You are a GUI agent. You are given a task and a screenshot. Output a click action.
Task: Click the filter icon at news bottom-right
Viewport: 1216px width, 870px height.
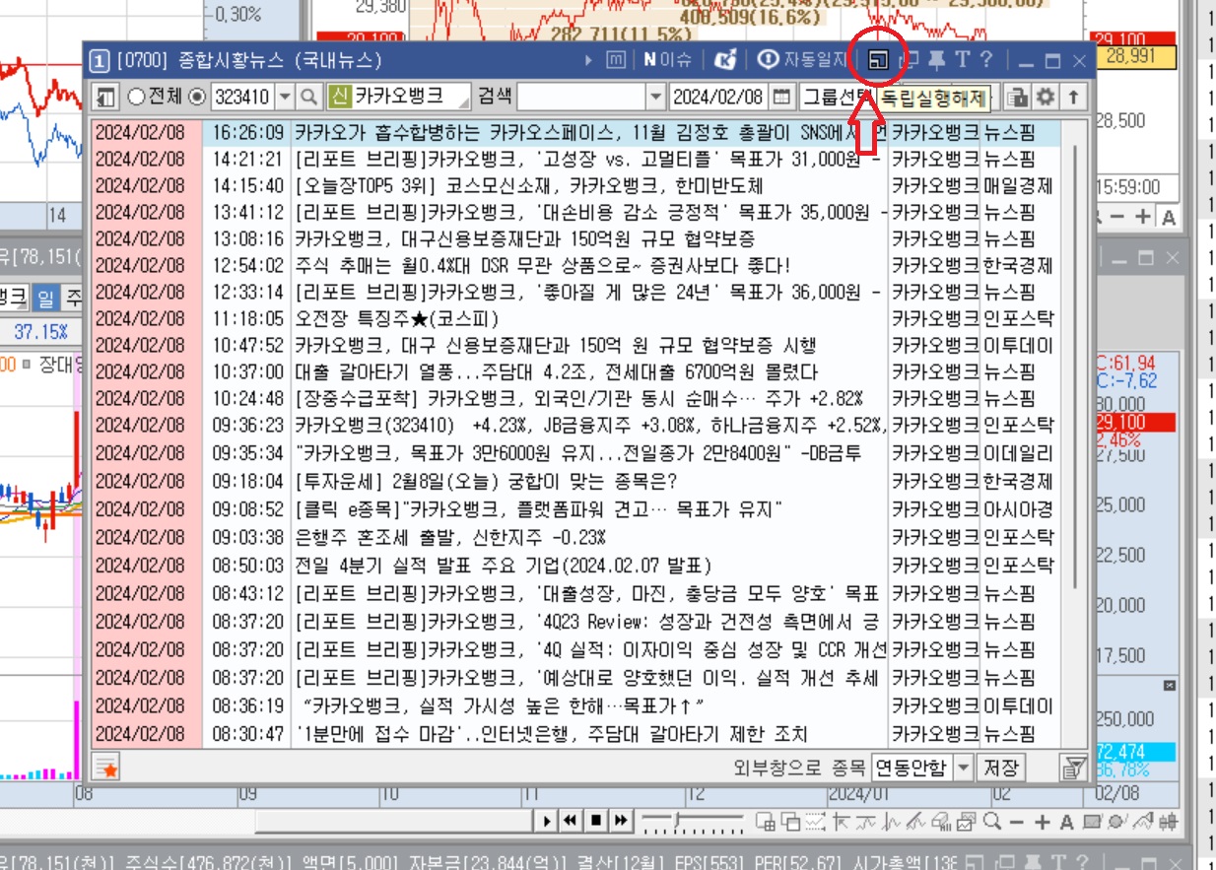coord(1072,768)
